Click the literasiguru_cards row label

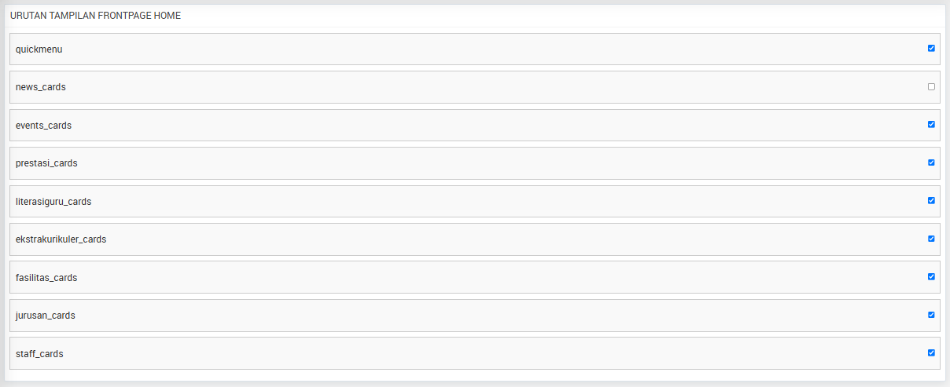[x=53, y=202]
